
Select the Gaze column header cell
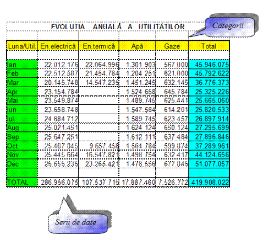[172, 46]
